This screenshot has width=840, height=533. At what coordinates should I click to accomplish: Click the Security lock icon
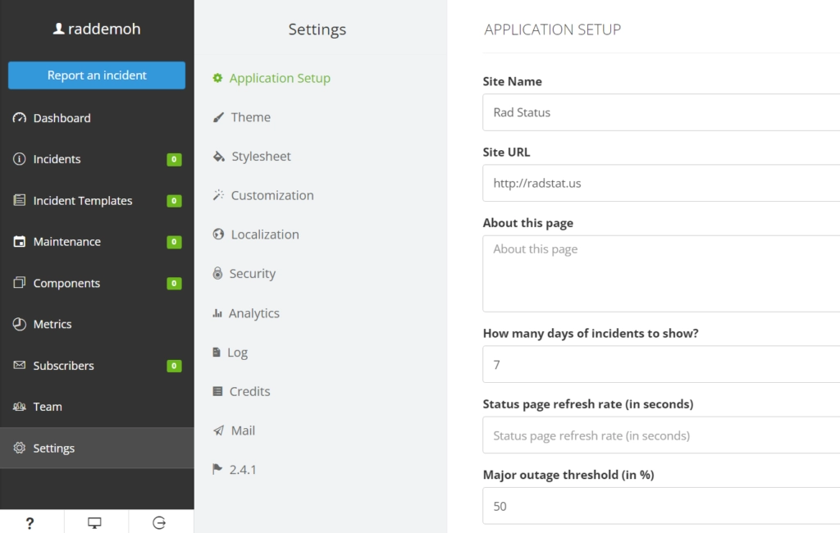(x=217, y=274)
